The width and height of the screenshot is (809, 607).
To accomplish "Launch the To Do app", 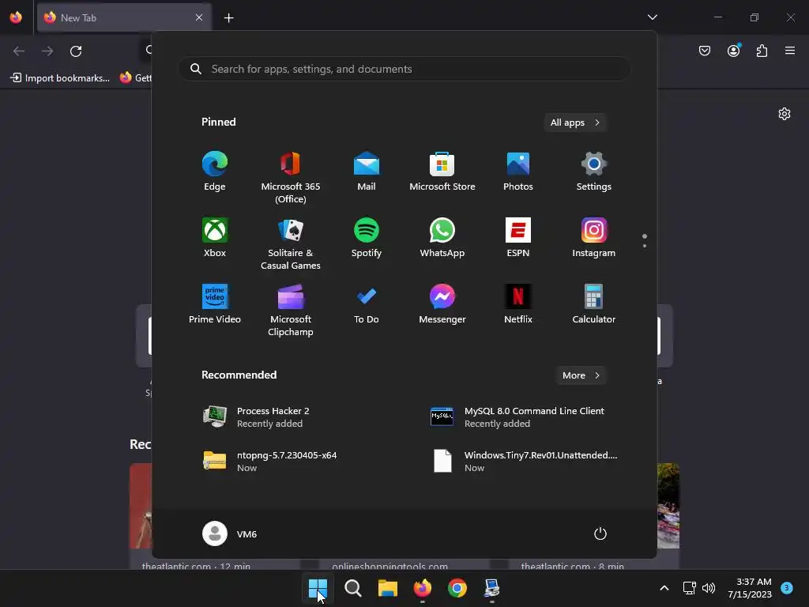I will 367,304.
